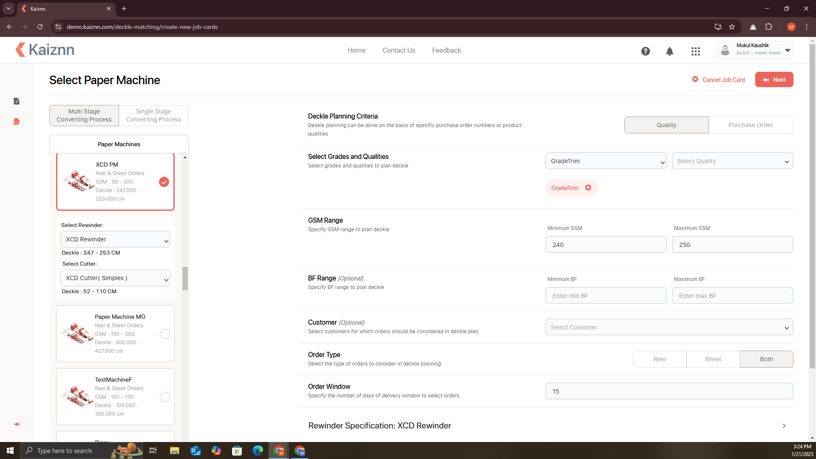Click the document icon in left sidebar

[x=17, y=101]
